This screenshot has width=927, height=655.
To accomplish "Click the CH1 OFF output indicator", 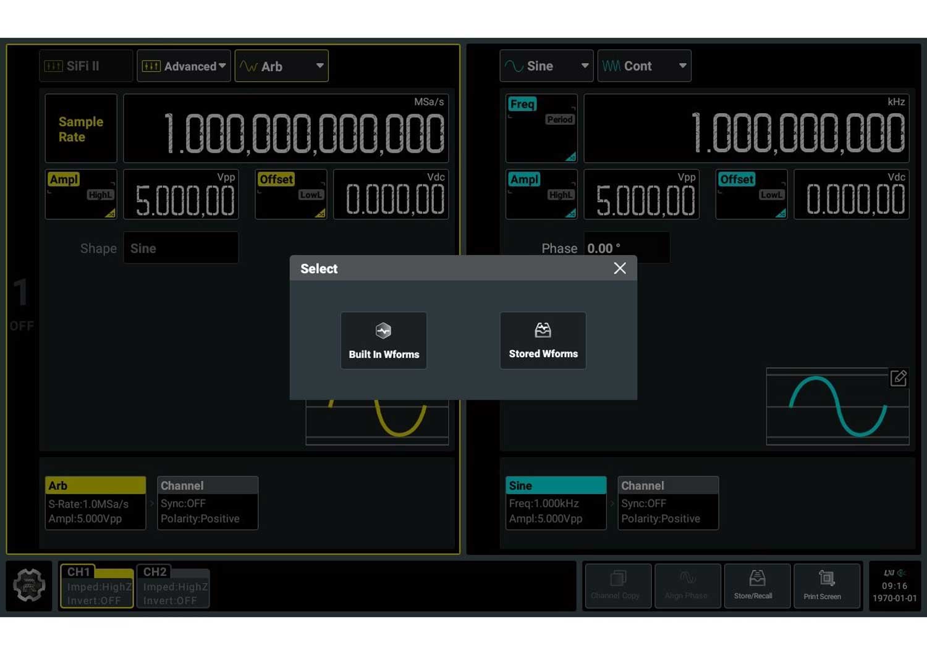I will click(x=22, y=326).
